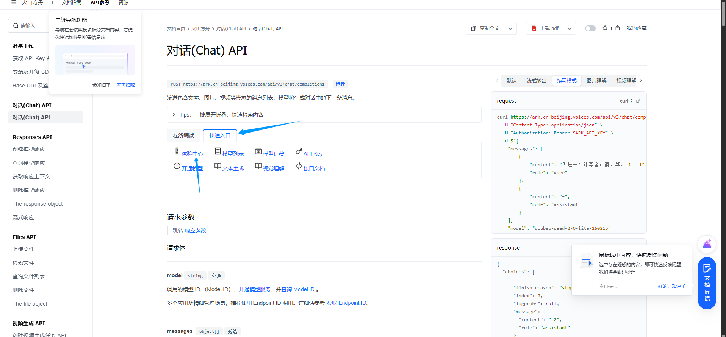This screenshot has width=726, height=337.
Task: Copy the request code with the copy icon
Action: pos(638,101)
